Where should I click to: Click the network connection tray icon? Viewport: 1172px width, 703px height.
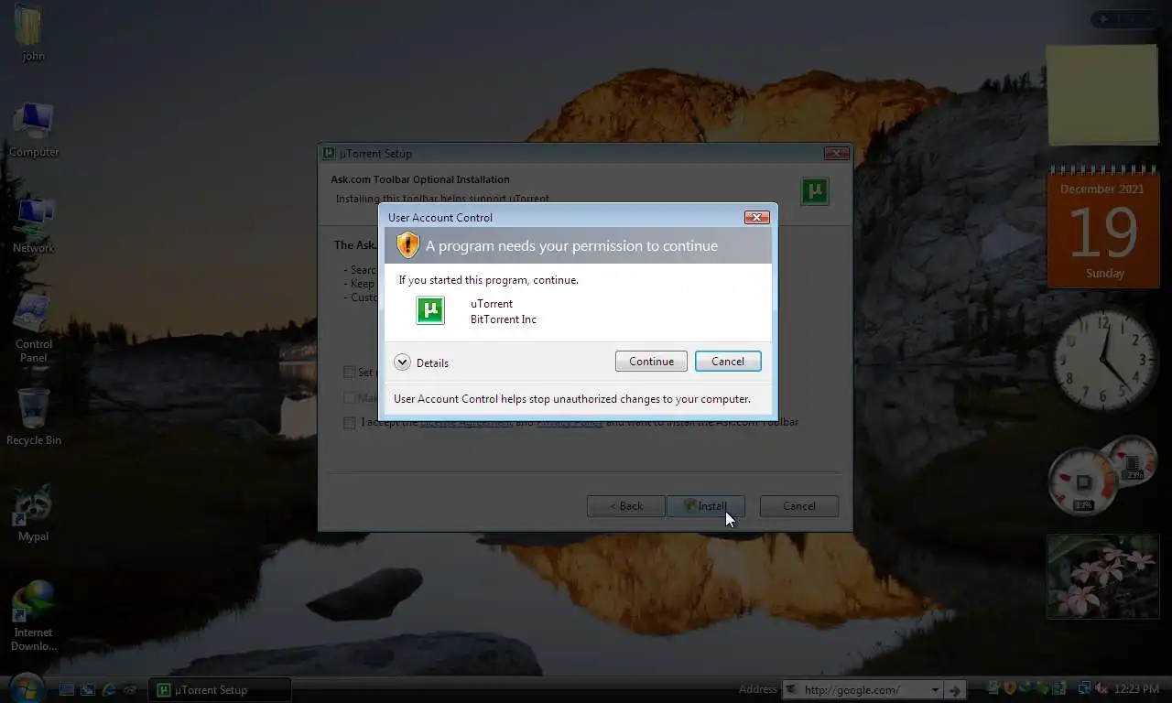pyautogui.click(x=1084, y=688)
